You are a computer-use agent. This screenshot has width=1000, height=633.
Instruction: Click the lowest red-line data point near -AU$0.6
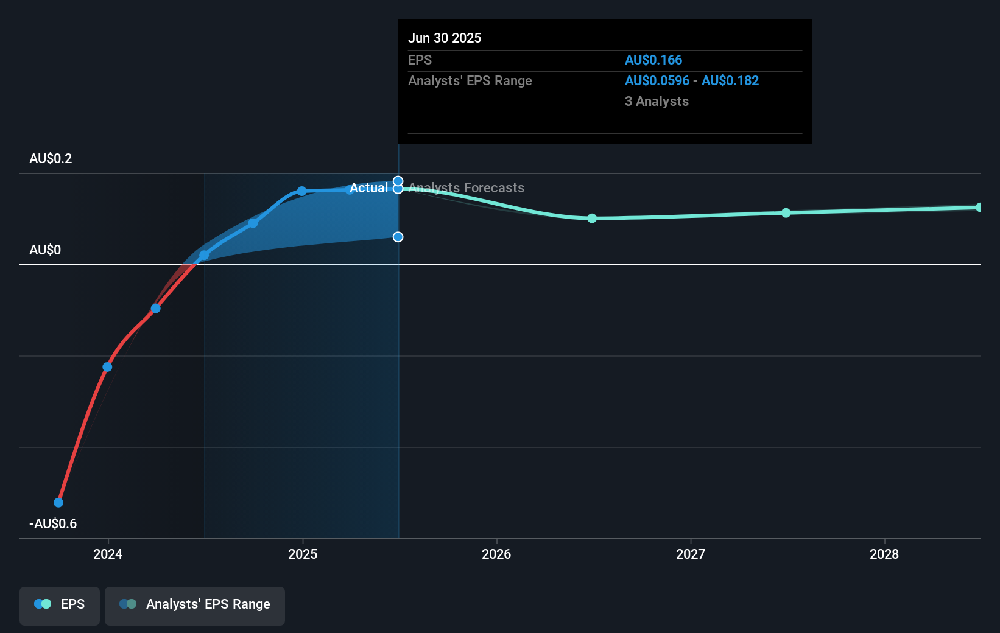pos(58,502)
